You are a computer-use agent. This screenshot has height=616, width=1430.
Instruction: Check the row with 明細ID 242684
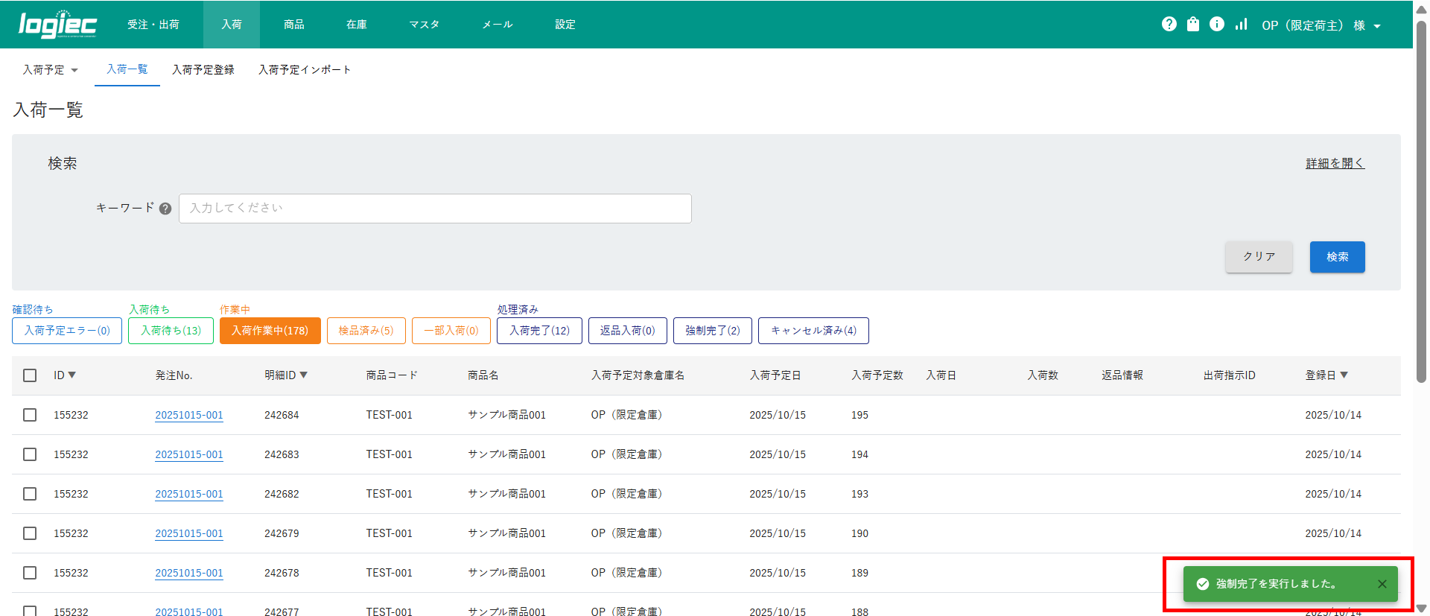click(30, 415)
